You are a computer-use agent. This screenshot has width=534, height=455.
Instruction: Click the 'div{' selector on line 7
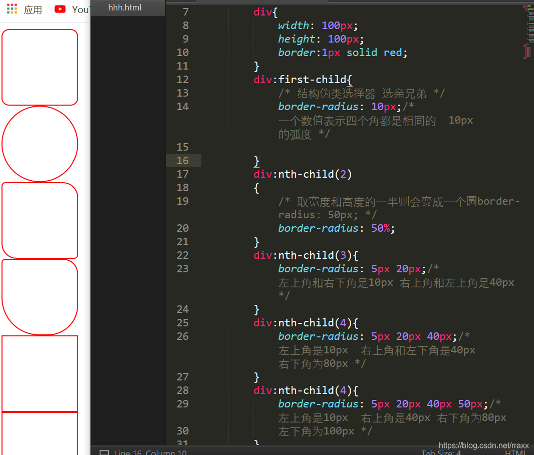pos(265,12)
